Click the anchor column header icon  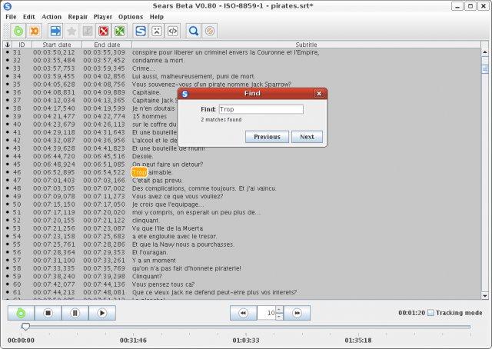coord(8,45)
